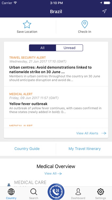Switch alerts filter to All

click(x=42, y=48)
